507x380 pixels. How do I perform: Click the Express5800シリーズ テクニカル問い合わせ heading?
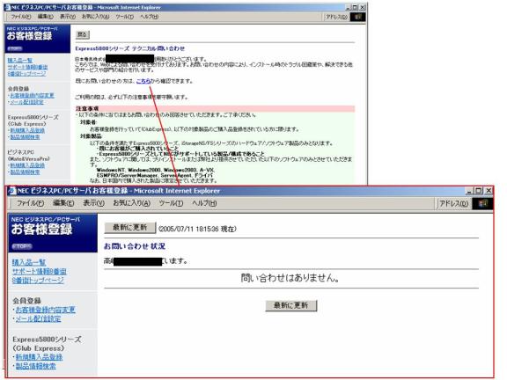pos(130,48)
